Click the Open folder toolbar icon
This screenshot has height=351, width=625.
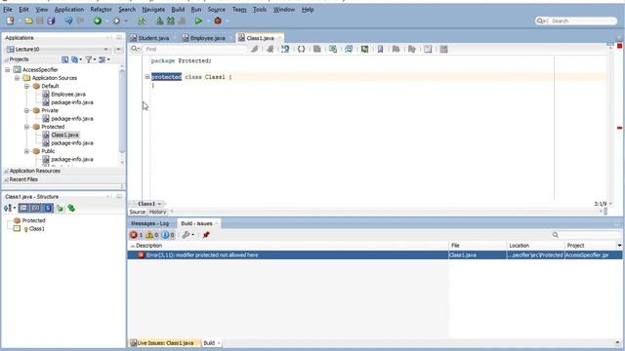coord(28,20)
